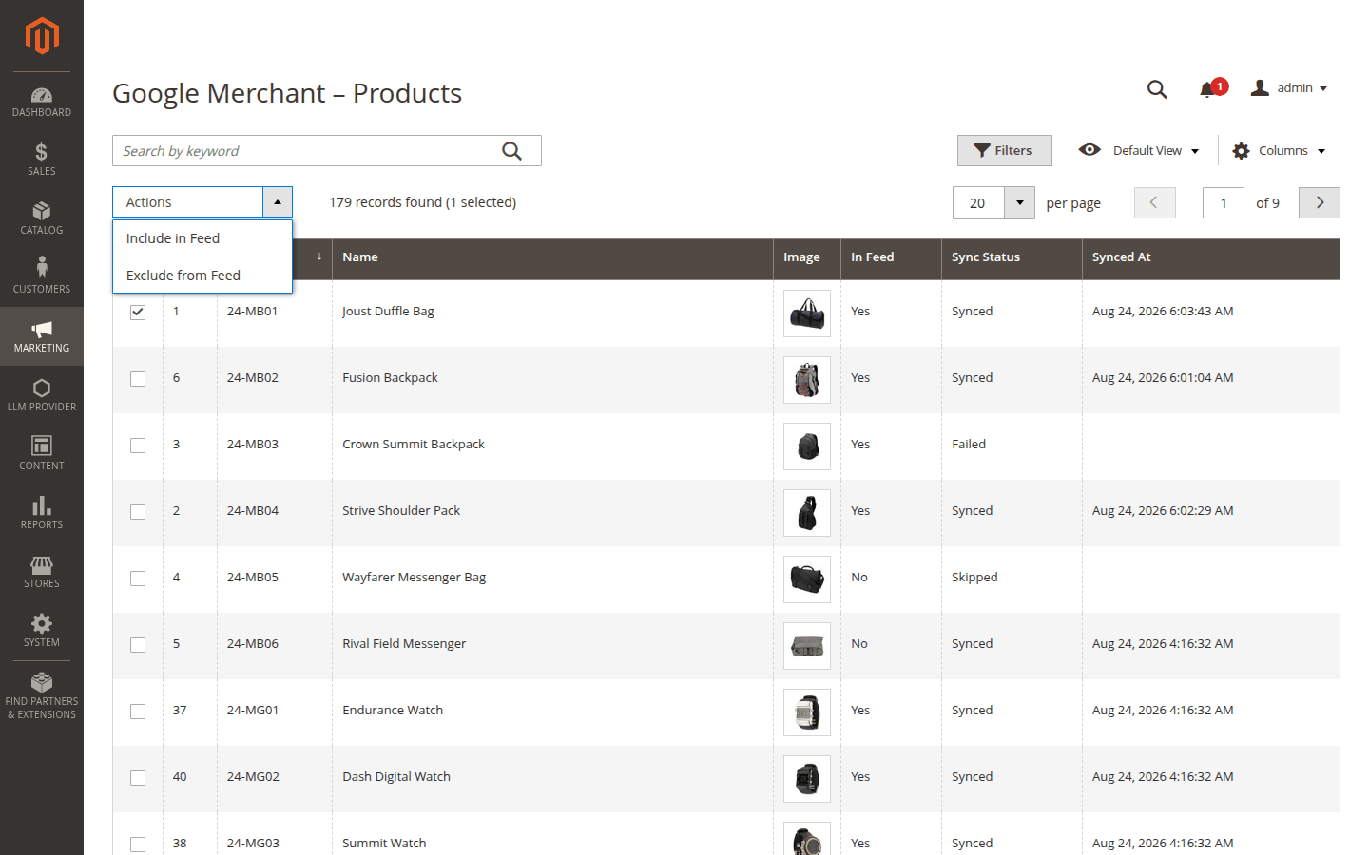Click the SKU text 24-MB03
Screen dimensions: 1369x855
tap(253, 444)
